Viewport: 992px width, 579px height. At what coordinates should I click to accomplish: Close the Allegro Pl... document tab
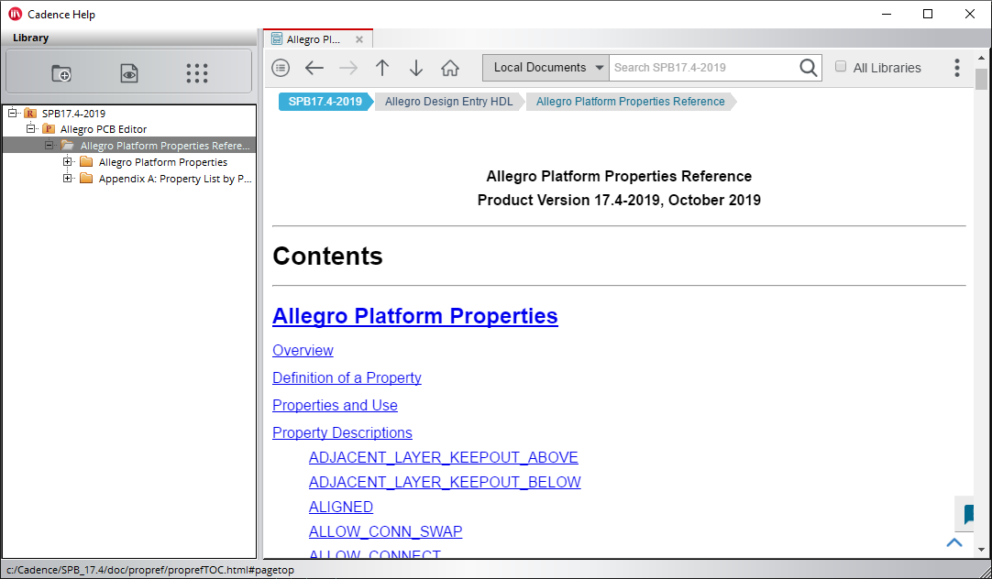359,39
